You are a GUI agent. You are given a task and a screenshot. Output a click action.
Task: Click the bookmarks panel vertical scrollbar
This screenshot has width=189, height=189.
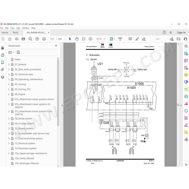[x=58, y=93]
